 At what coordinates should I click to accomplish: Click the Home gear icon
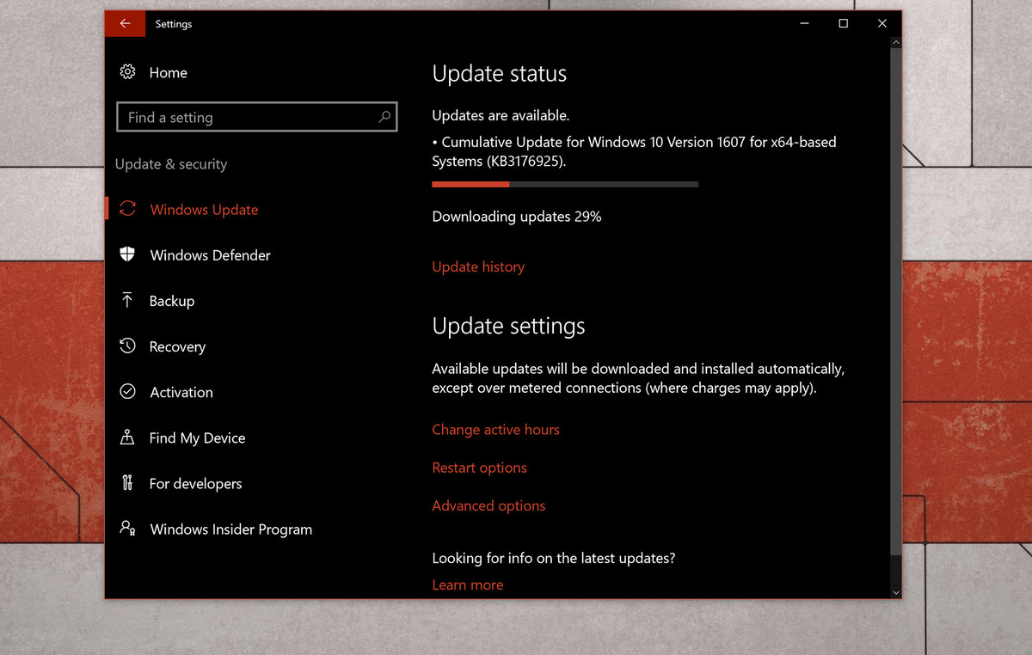(x=127, y=72)
